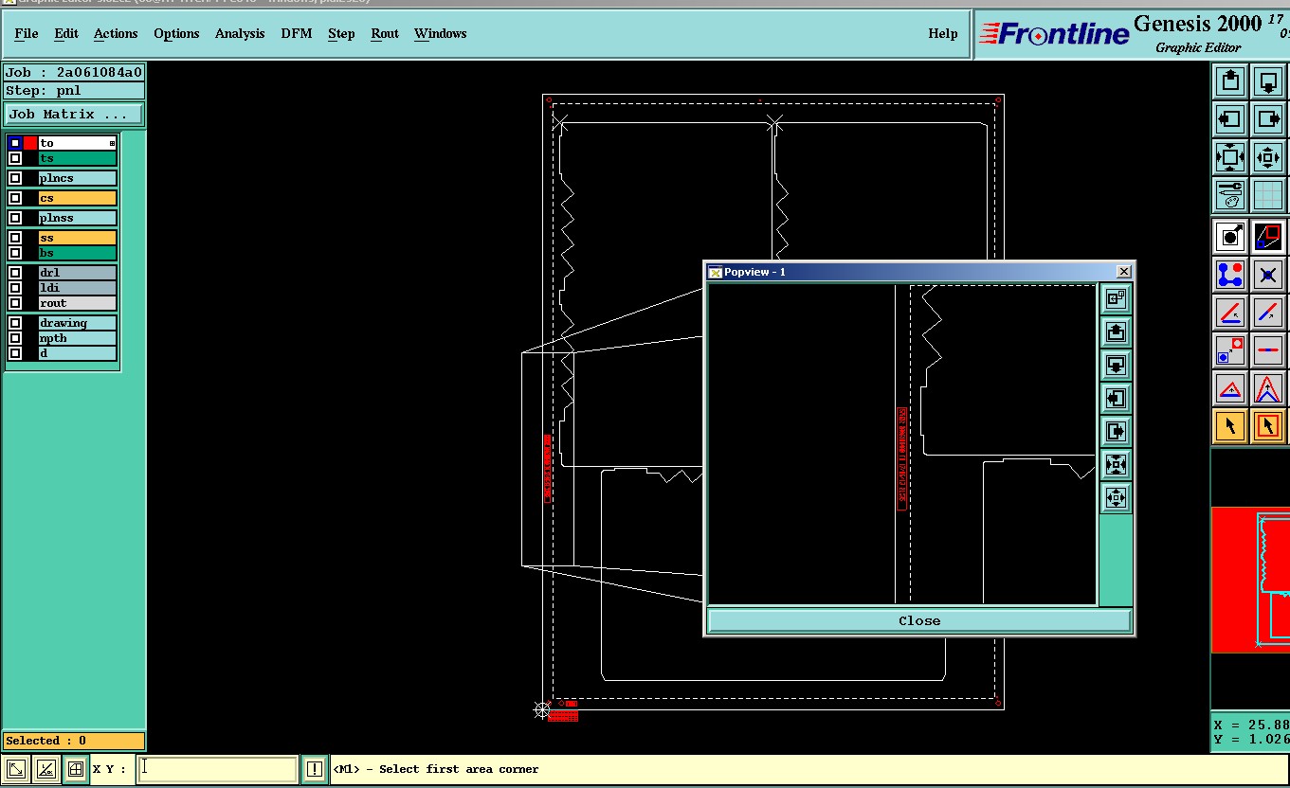1290x788 pixels.
Task: Click the red color swatch of layer to
Action: [30, 143]
